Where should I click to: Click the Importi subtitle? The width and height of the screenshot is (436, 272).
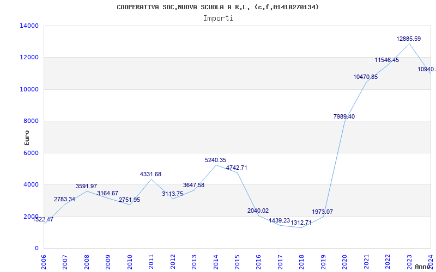coord(218,18)
